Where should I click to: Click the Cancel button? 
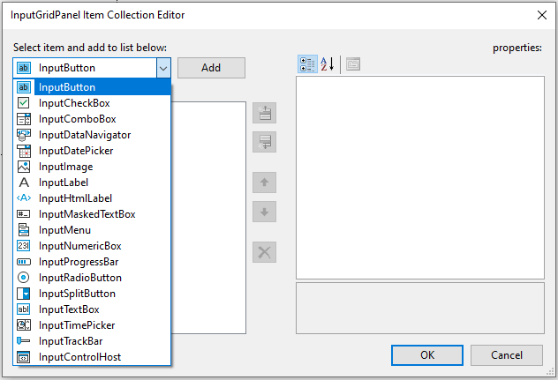(x=506, y=354)
